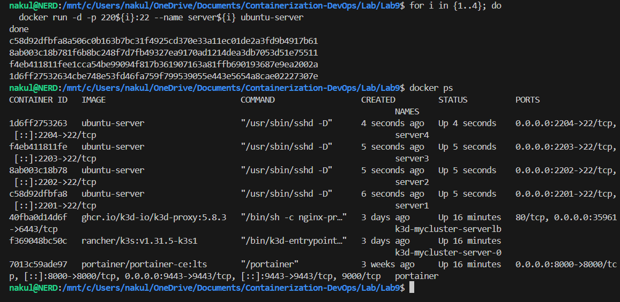Click the CONTAINER ID column header
The height and width of the screenshot is (302, 620).
(39, 100)
